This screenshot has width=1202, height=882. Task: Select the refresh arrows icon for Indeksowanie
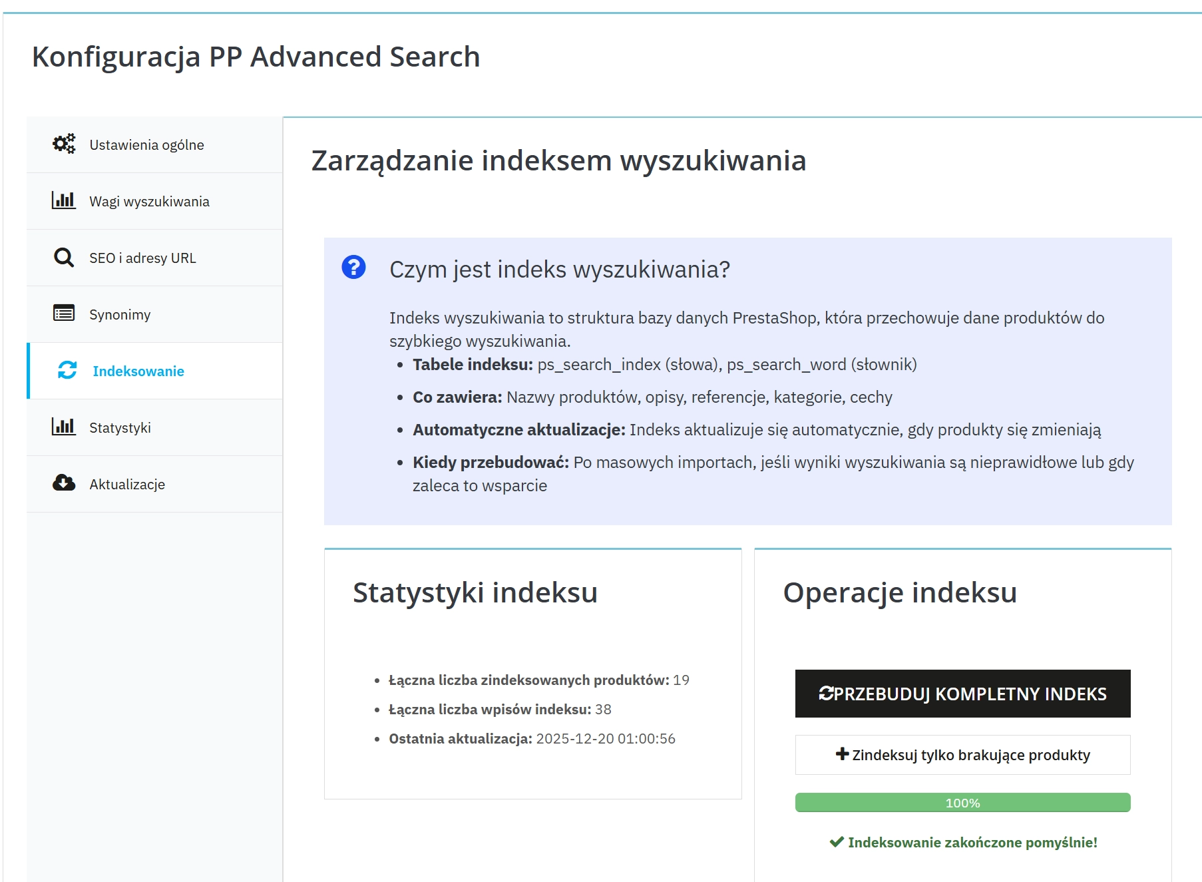(66, 371)
